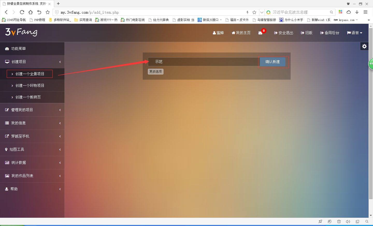The height and width of the screenshot is (226, 373).
Task: Open the 多特软件站 bookmark
Action: [60, 20]
